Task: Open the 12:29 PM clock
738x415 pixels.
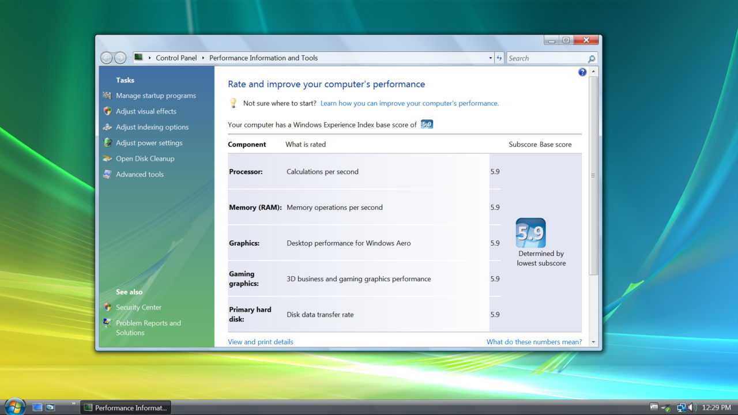Action: click(716, 408)
